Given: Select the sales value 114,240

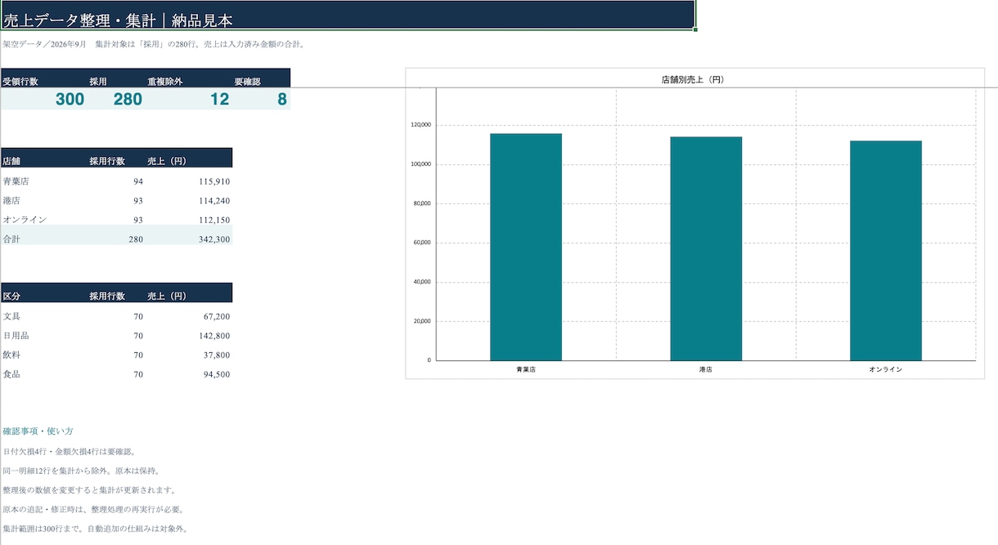Looking at the screenshot, I should tap(214, 201).
